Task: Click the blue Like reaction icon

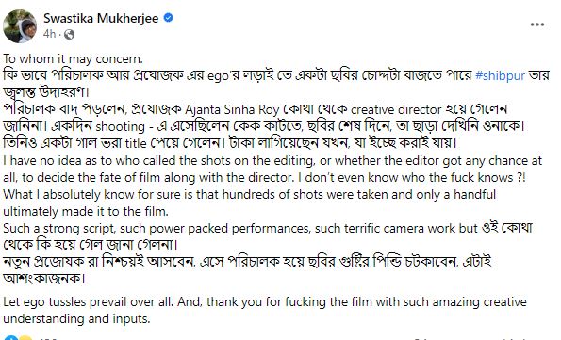Action: [11, 338]
